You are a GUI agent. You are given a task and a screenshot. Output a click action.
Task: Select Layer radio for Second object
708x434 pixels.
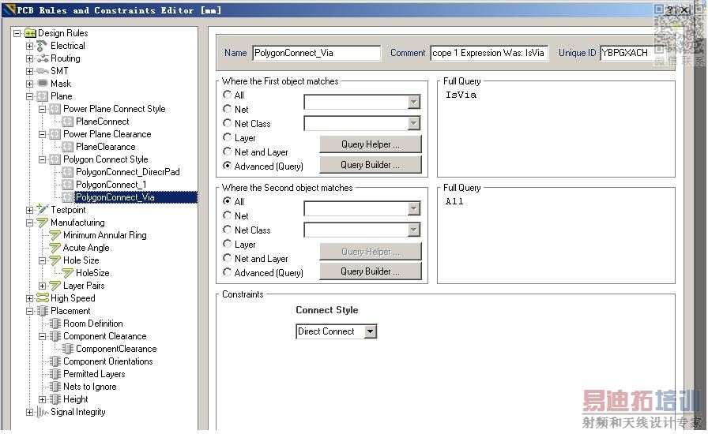click(x=227, y=244)
